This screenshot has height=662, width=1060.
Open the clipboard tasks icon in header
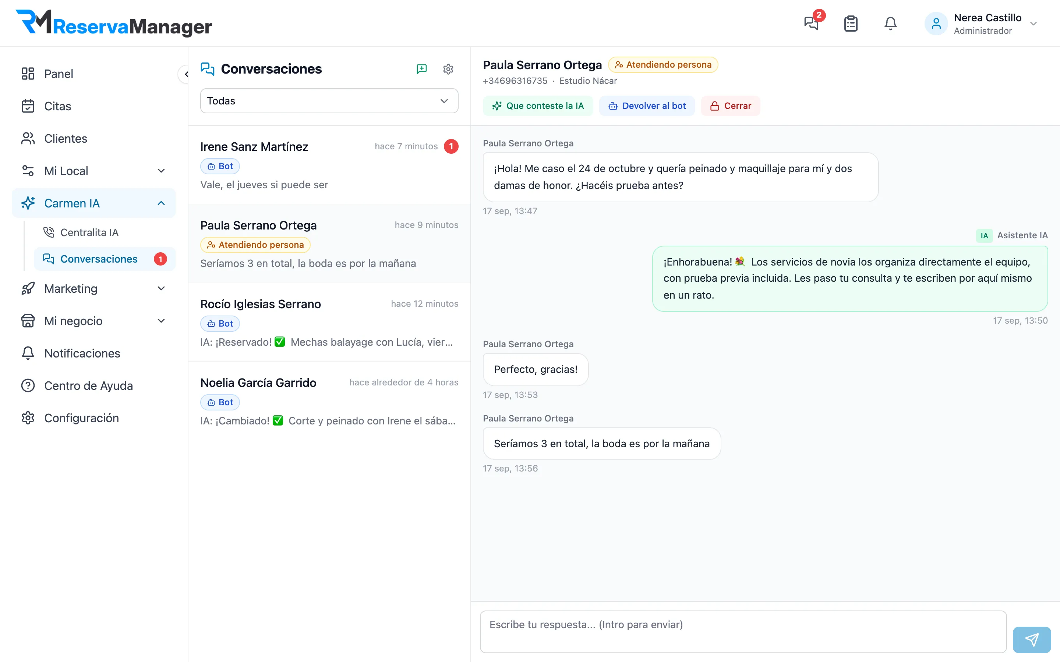pos(851,23)
